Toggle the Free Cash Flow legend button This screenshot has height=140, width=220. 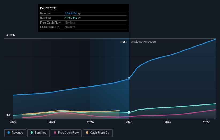pos(66,133)
